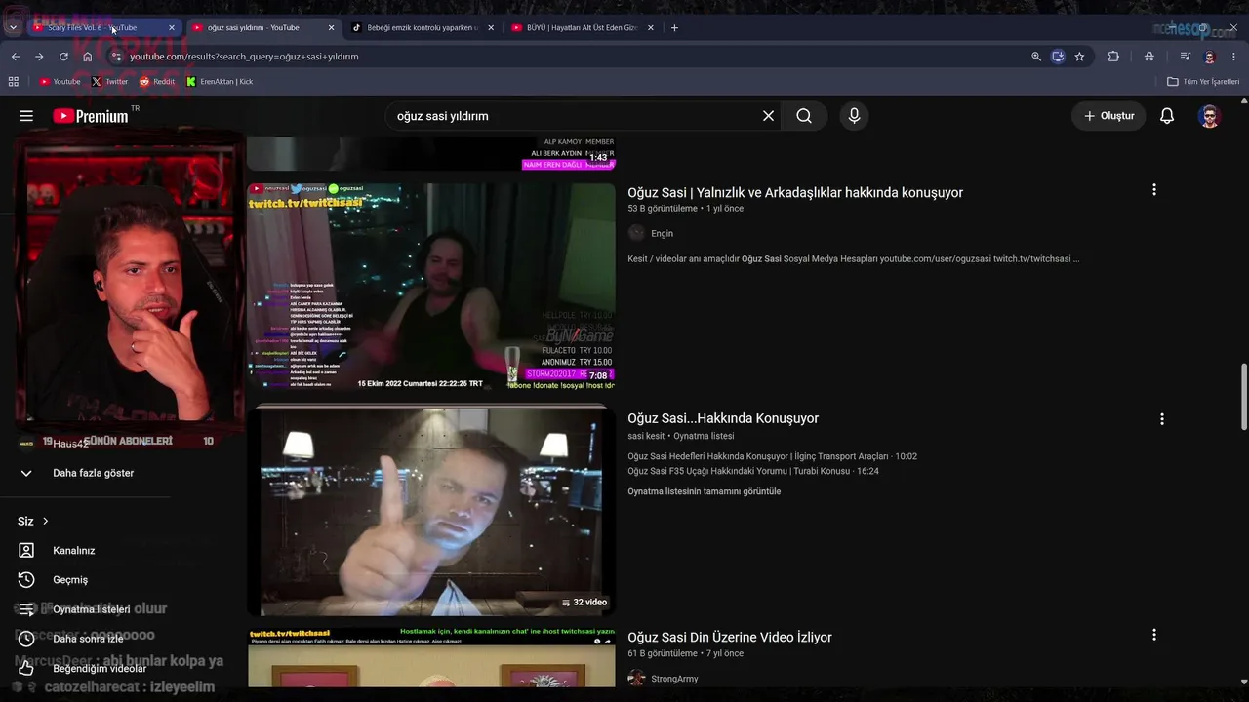
Task: Open title Oğuz Sasi Din Üzerine Video İzliyor
Action: 730,638
